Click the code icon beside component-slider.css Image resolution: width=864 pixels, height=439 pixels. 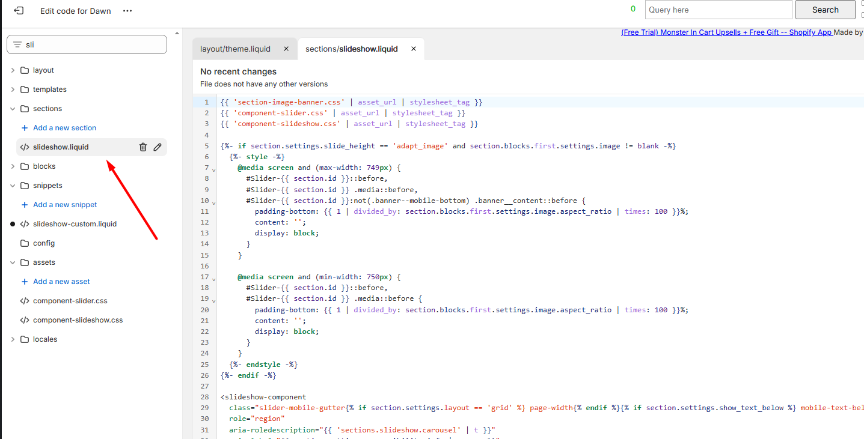[25, 301]
